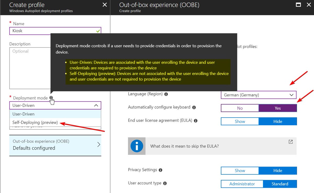The height and width of the screenshot is (193, 314).
Task: Click the User account type info icon
Action: (x=165, y=183)
